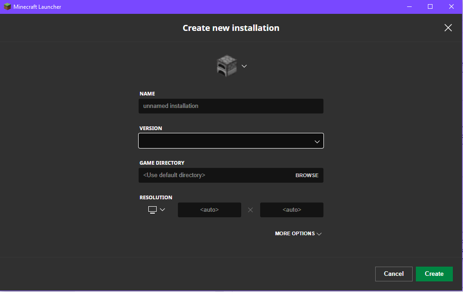The height and width of the screenshot is (292, 463).
Task: Click the Game Directory path field
Action: (215, 175)
